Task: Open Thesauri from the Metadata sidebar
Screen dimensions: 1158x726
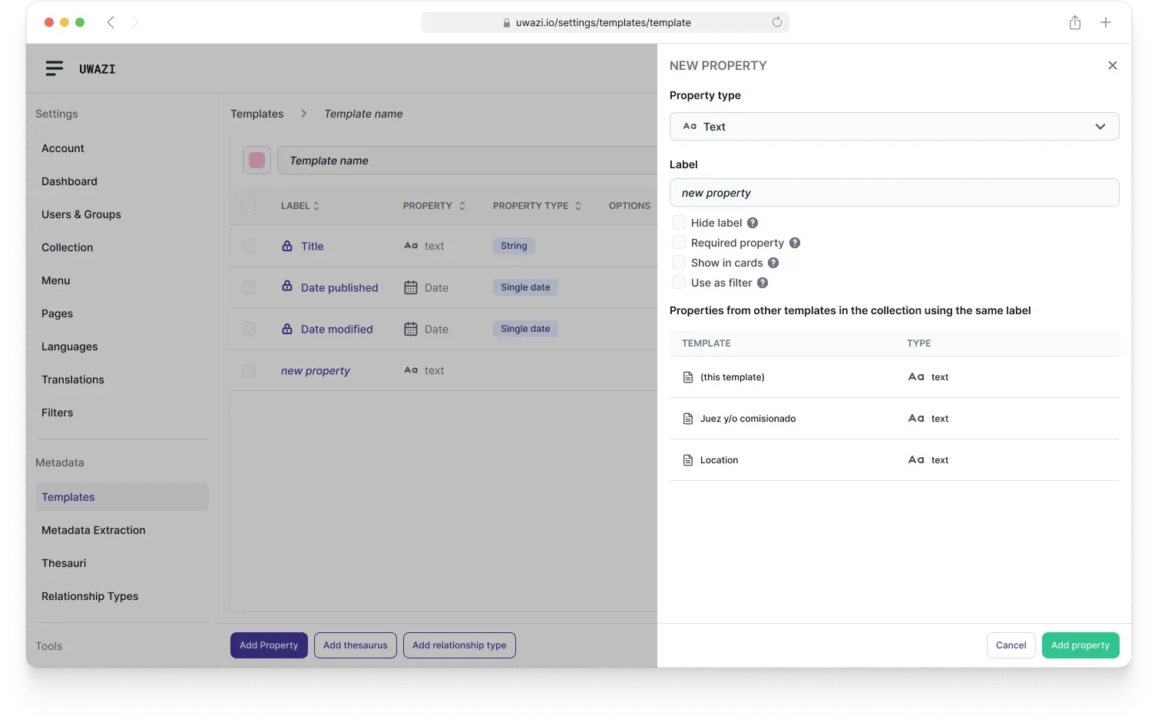Action: click(64, 562)
